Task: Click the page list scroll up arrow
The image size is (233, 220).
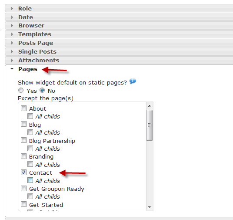Action: (150, 106)
